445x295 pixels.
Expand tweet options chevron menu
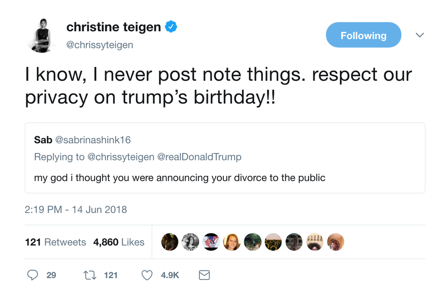tap(420, 35)
